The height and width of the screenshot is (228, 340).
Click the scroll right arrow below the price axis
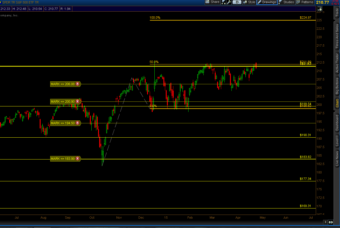click(x=325, y=222)
